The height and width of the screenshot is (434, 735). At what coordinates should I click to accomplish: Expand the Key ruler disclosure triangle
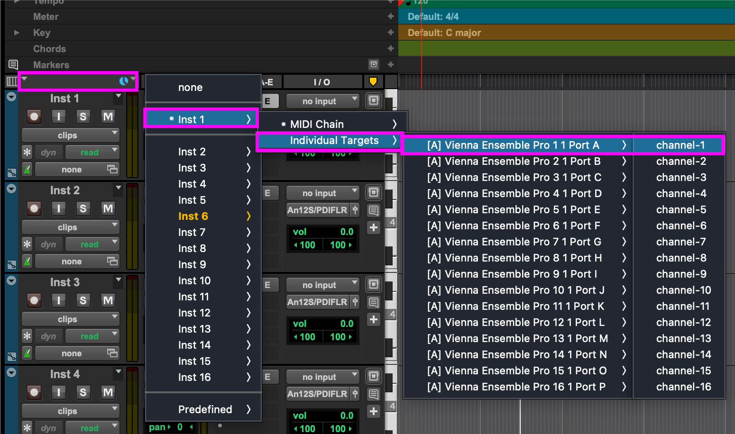coord(17,33)
